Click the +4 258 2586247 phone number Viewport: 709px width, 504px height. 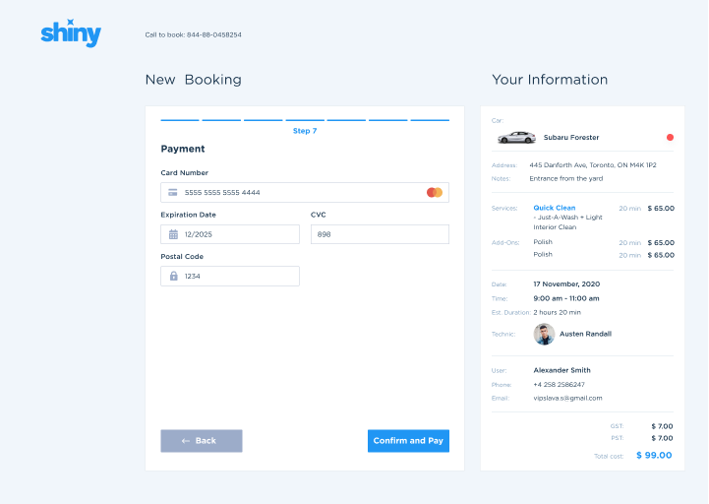coord(559,385)
